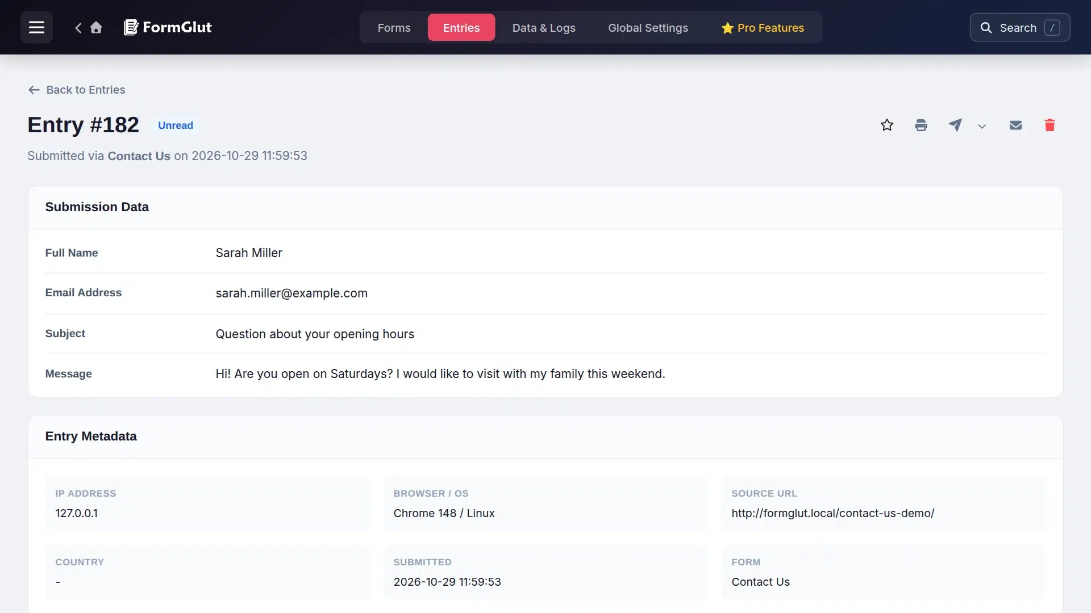Delete entry with red trash icon
This screenshot has width=1091, height=613.
[x=1050, y=125]
